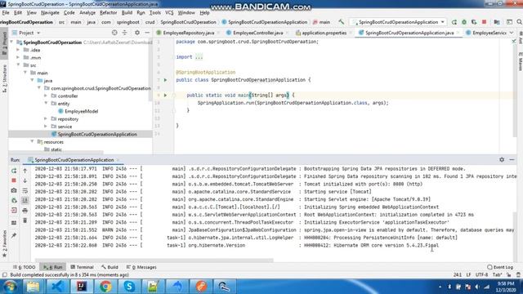Hide the Run panel with the minus icon
The image size is (523, 294).
[512, 160]
